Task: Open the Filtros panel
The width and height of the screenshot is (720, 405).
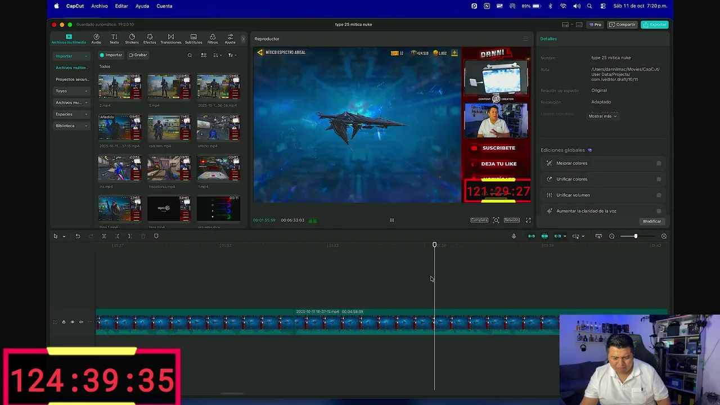Action: (213, 39)
